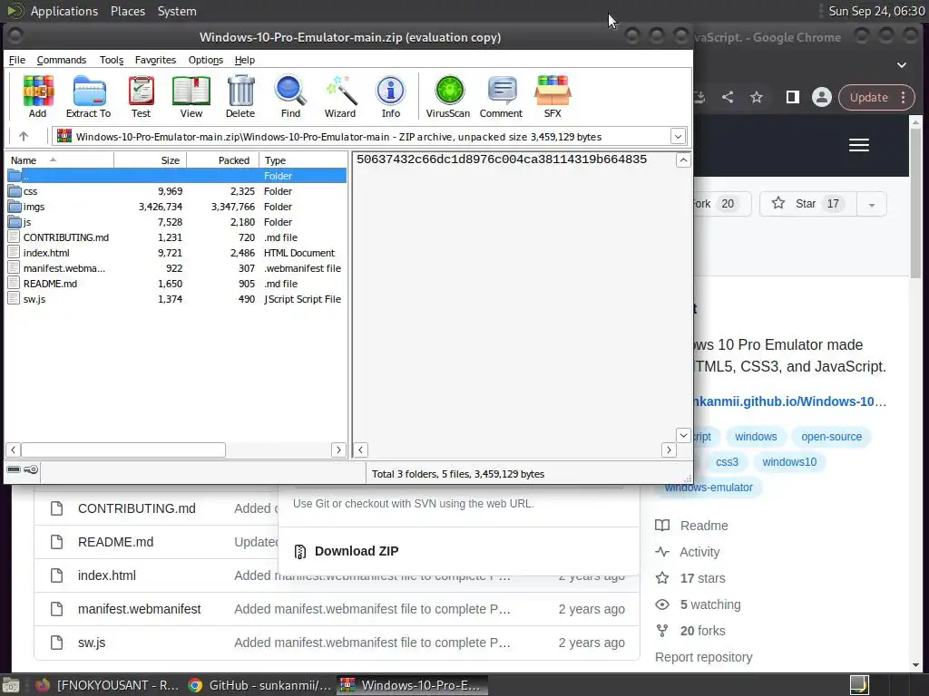Image resolution: width=929 pixels, height=696 pixels.
Task: Click the Add toolbar icon in WinRAR
Action: 38,96
